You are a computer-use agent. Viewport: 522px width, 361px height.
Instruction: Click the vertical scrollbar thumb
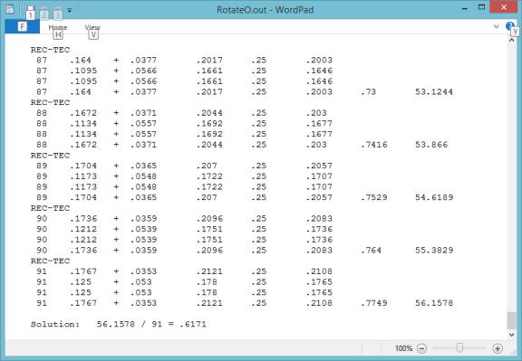click(512, 320)
